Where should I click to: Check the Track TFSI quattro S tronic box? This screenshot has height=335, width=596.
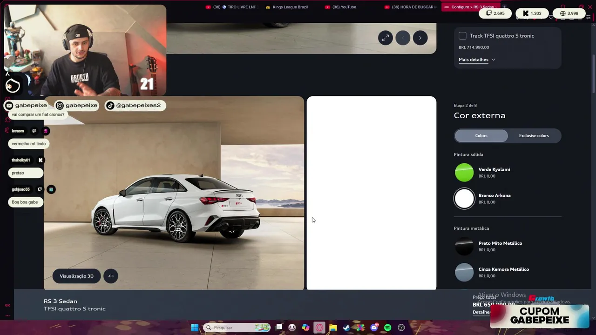point(462,36)
